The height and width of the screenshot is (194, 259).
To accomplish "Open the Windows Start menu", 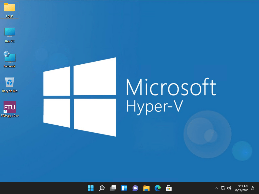I will [x=90, y=188].
